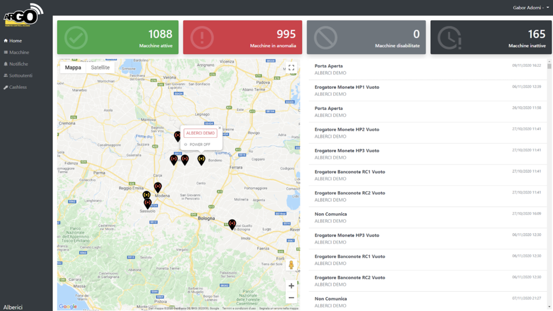553x311 pixels.
Task: Open Erogatore Monete HP3 Vuoto 27/10/2020 notification
Action: coord(428,154)
